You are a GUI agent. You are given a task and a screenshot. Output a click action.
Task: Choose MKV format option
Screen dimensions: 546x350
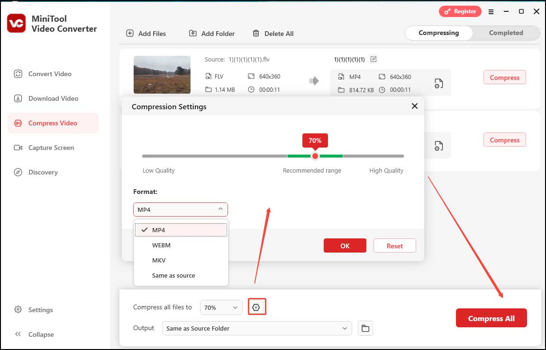pos(181,260)
